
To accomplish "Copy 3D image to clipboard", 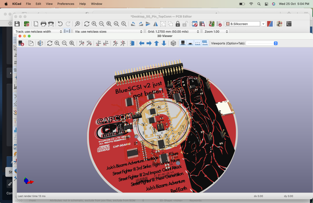I will point(31,43).
